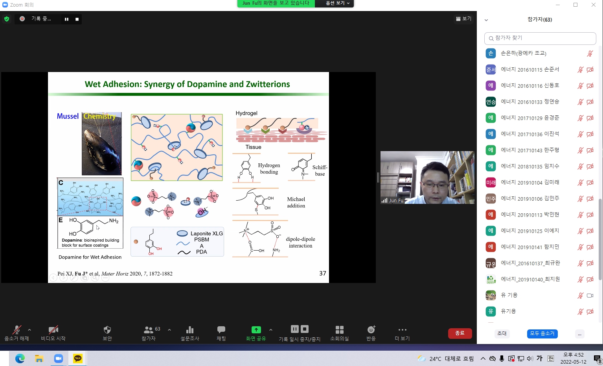Collapse participants panel with chevron
Image resolution: width=603 pixels, height=366 pixels.
pyautogui.click(x=486, y=20)
